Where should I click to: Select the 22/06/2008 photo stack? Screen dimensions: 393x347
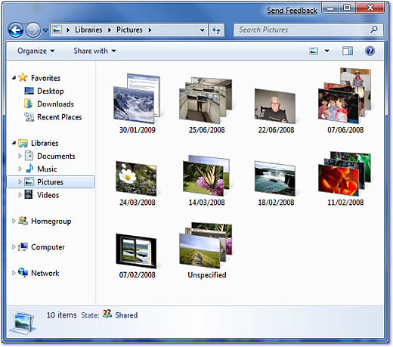point(276,111)
